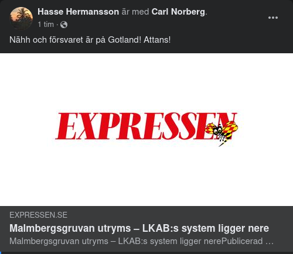Click the "är med" text between names
Screen dimensions: 293x254
(135, 12)
